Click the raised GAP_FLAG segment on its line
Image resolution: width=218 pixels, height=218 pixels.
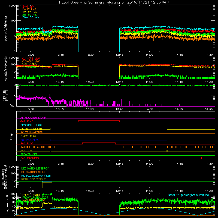[x=99, y=121]
